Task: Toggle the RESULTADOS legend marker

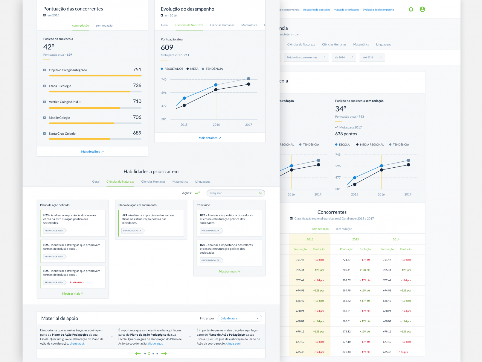Action: tap(162, 69)
